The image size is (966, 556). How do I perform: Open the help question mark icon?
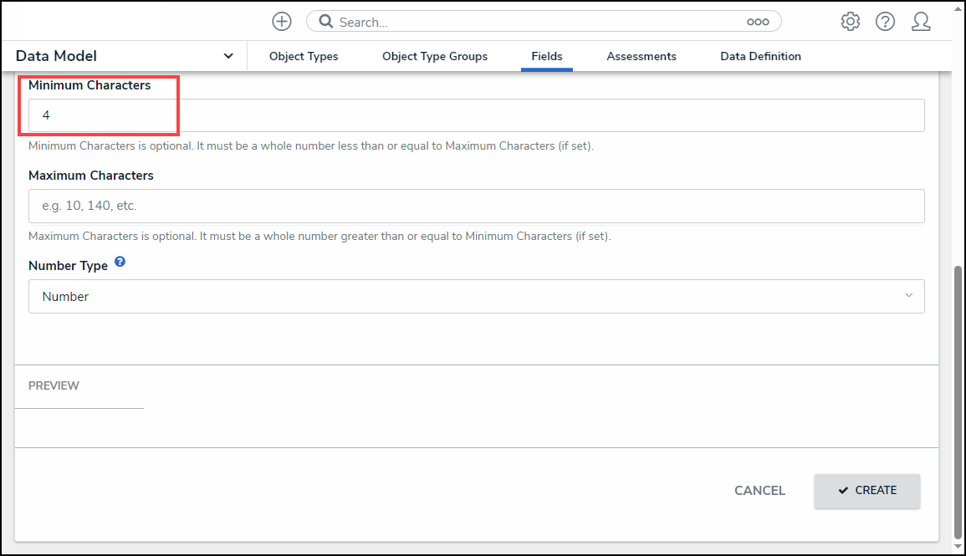[x=885, y=22]
